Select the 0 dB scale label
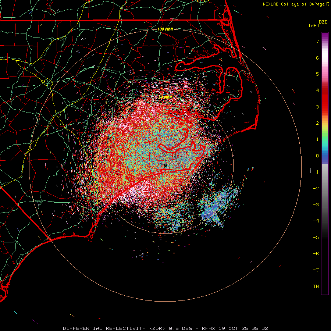Image resolution: width=331 pixels, height=331 pixels. point(317,156)
